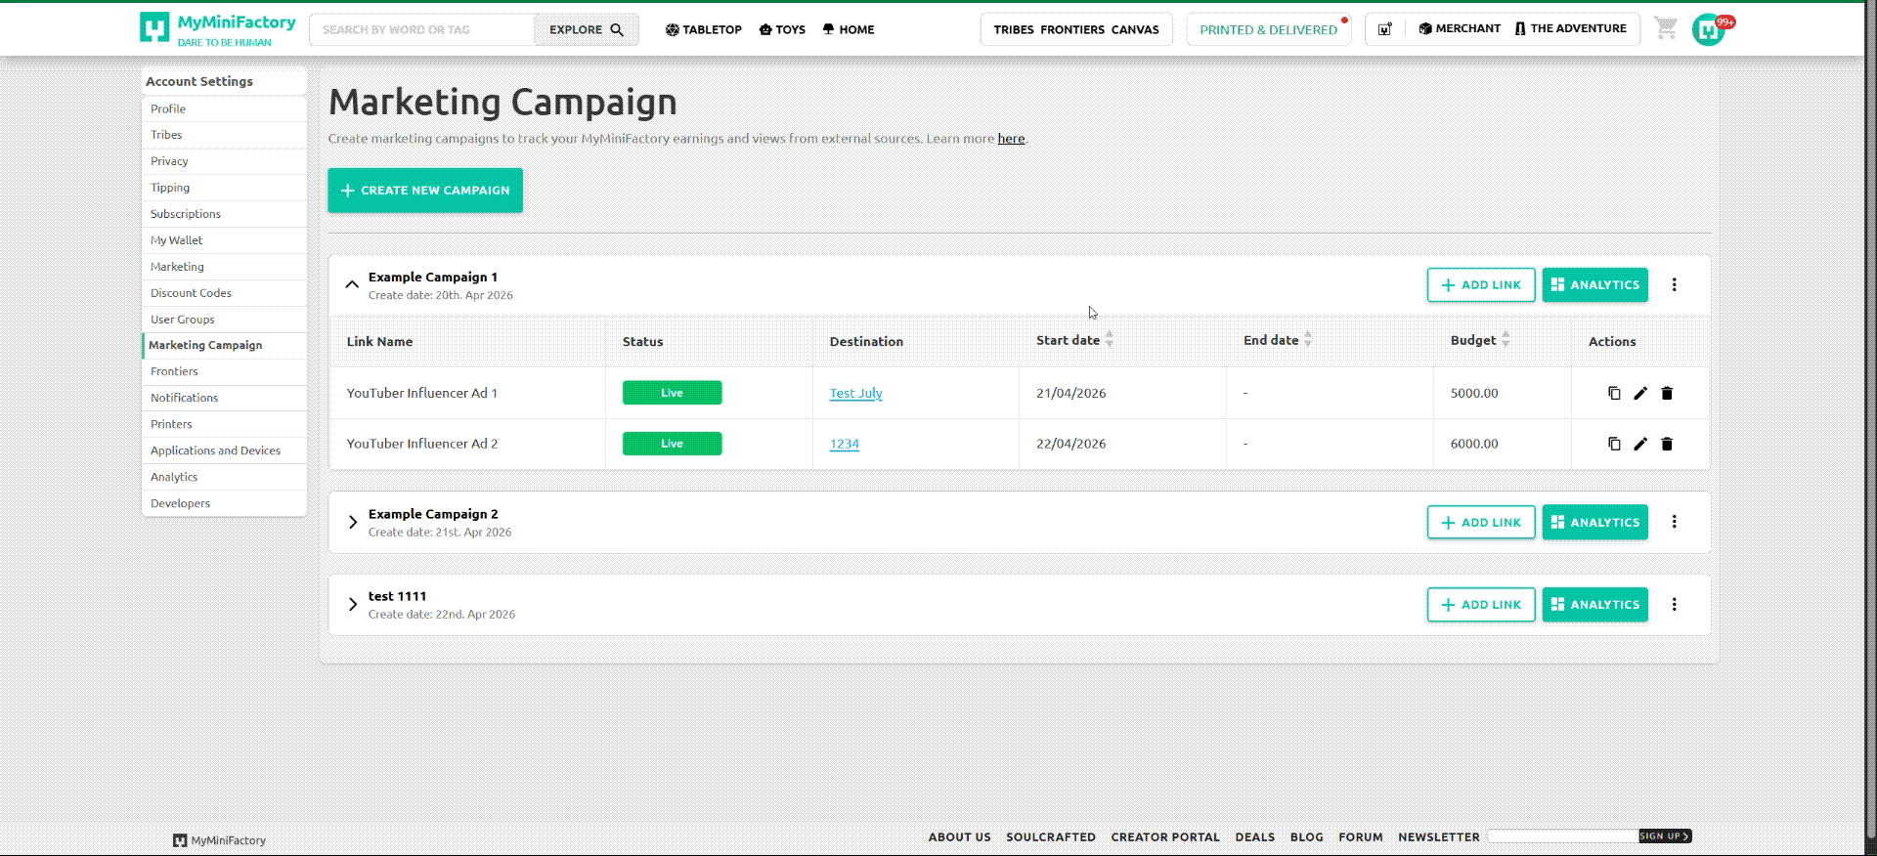This screenshot has width=1877, height=856.
Task: Click the MyMiniFactory logo in header
Action: coord(217,29)
